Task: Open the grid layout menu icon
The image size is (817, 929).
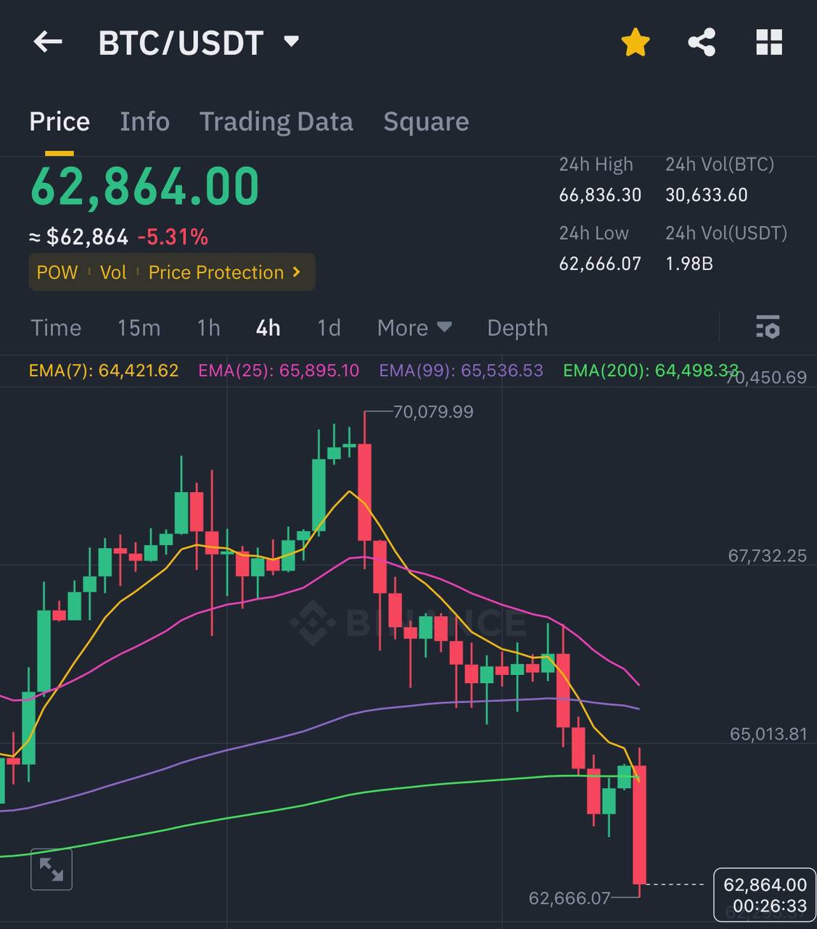Action: click(x=768, y=42)
